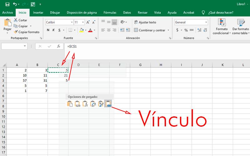Open the Archivo tab
Screen dimensions: 250x156
pos(7,12)
